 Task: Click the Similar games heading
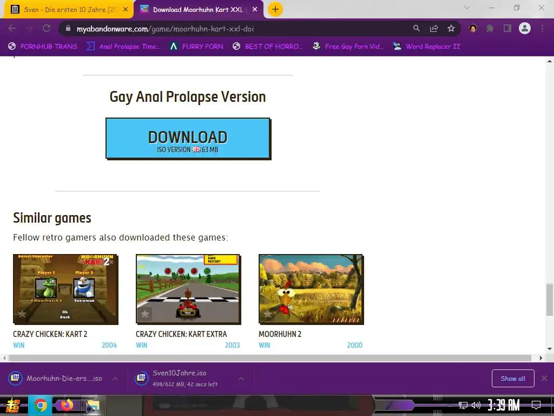pos(52,218)
